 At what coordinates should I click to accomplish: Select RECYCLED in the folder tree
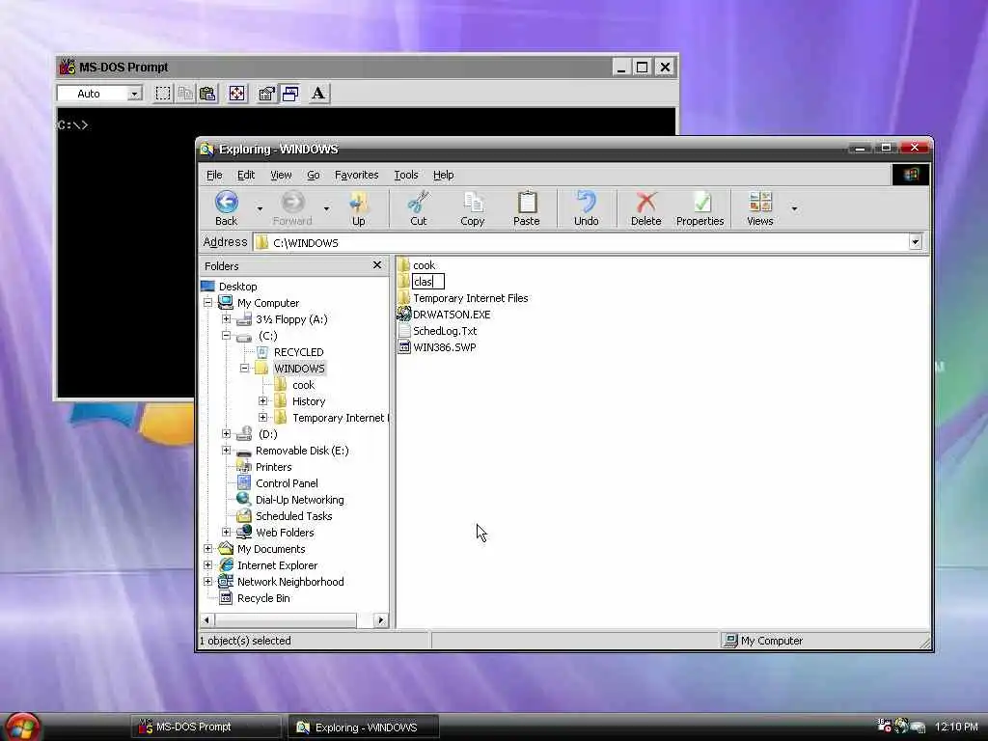pos(299,351)
